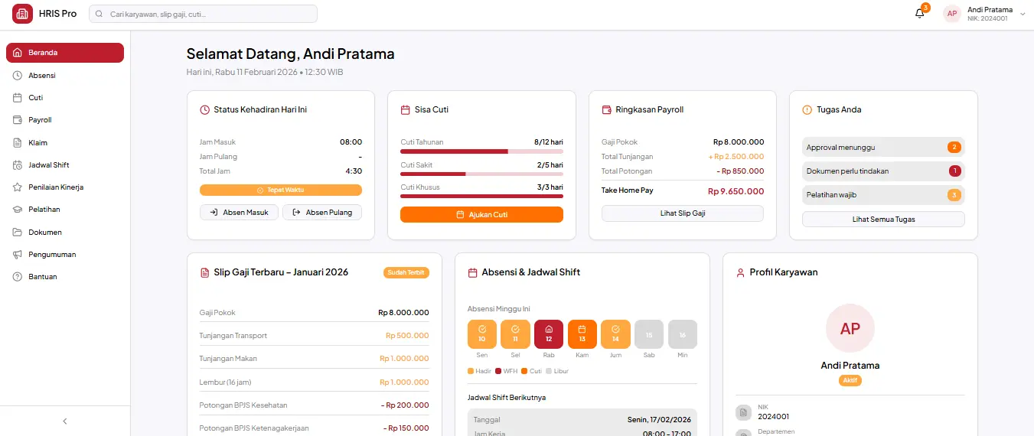This screenshot has height=436, width=1034.
Task: Click the Lihat Slip Gaji button
Action: 682,213
